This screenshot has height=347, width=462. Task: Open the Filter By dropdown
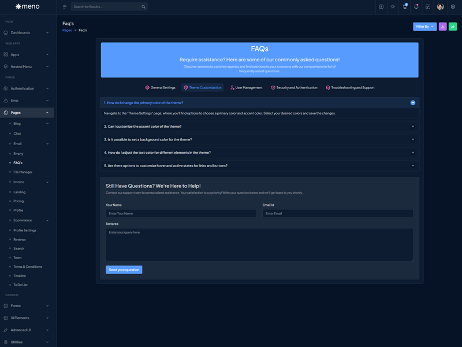click(424, 27)
